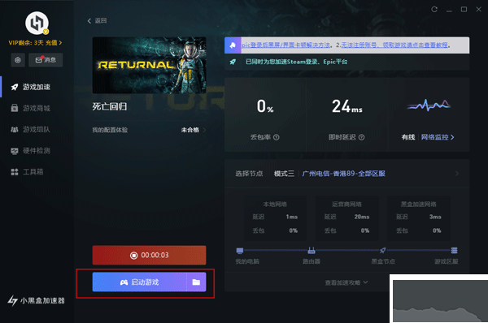Screen dimensions: 488x323
Task: Click 黑盒节点 rocket icon on route
Action: [x=383, y=250]
